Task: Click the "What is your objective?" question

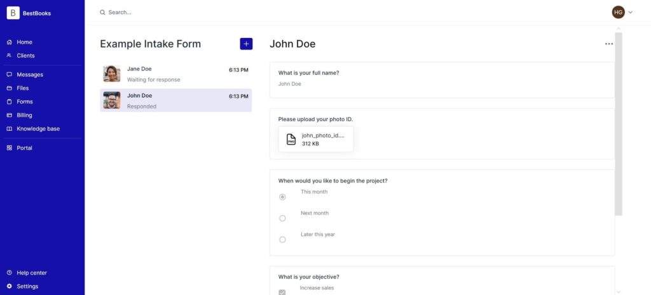Action: [308, 277]
